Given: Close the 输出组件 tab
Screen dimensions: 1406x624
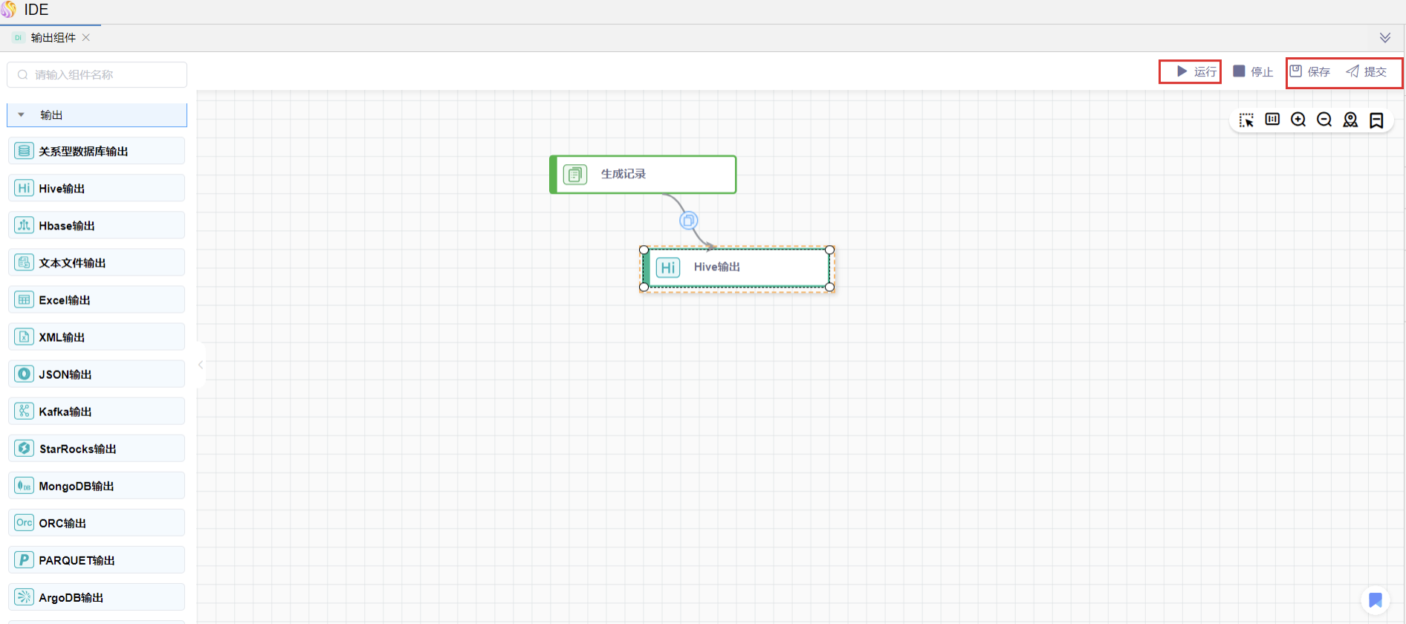Looking at the screenshot, I should 86,37.
